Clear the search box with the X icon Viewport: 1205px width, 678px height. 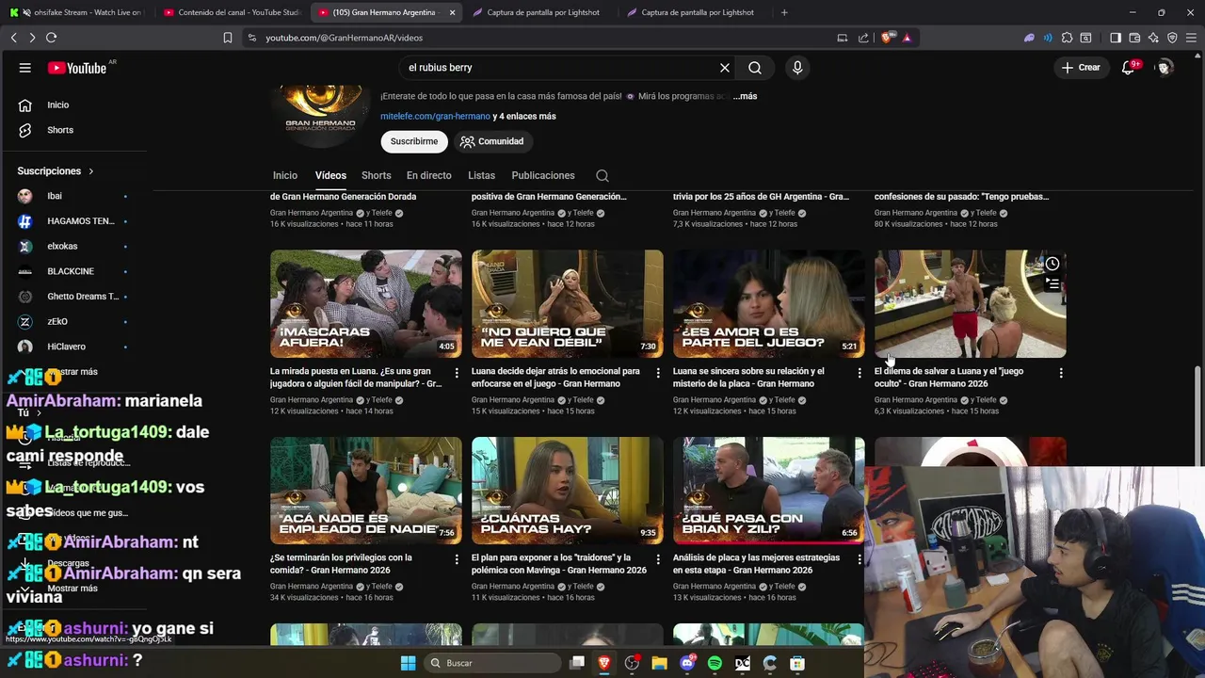point(725,68)
